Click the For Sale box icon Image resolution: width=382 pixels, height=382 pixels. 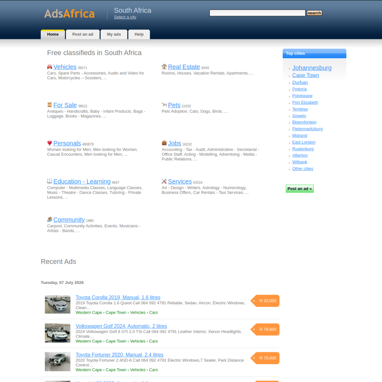(50, 105)
